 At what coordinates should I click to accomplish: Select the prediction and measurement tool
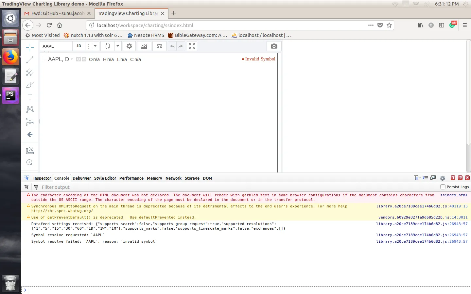[30, 122]
